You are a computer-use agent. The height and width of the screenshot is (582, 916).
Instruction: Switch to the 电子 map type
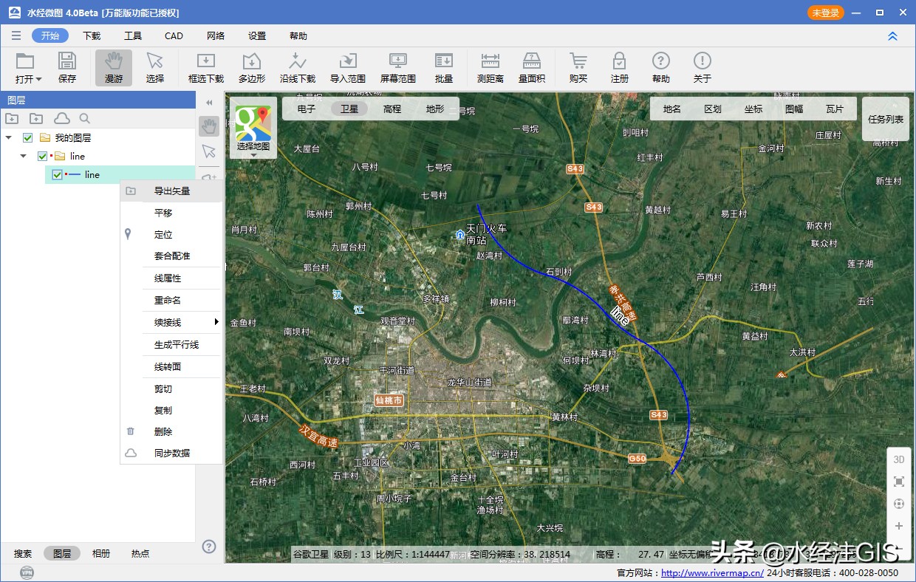point(307,109)
